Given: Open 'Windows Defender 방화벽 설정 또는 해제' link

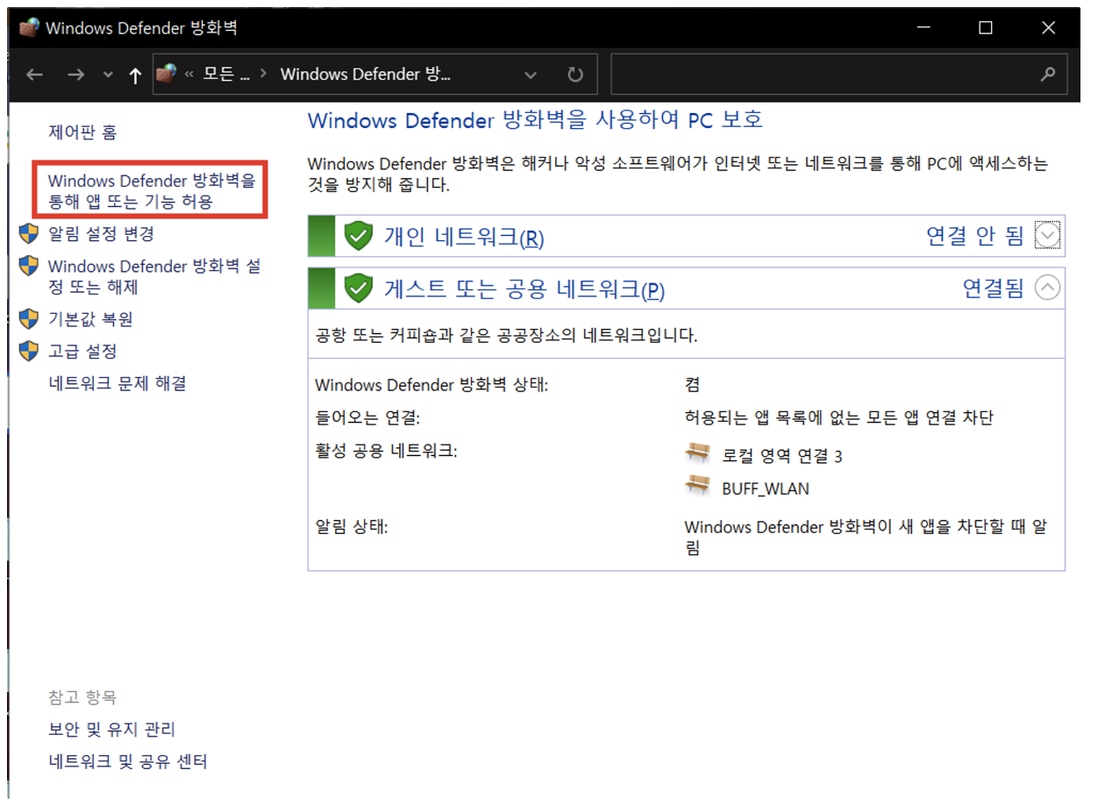Looking at the screenshot, I should click(x=154, y=277).
